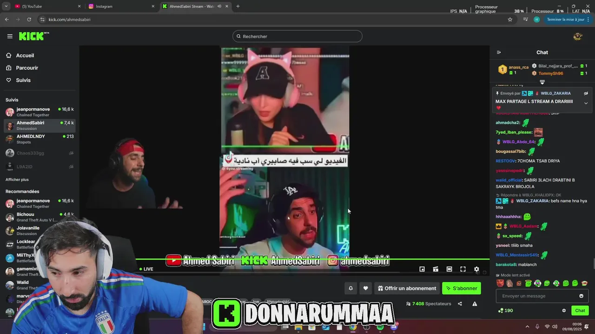Open Suivis in sidebar

pos(23,80)
